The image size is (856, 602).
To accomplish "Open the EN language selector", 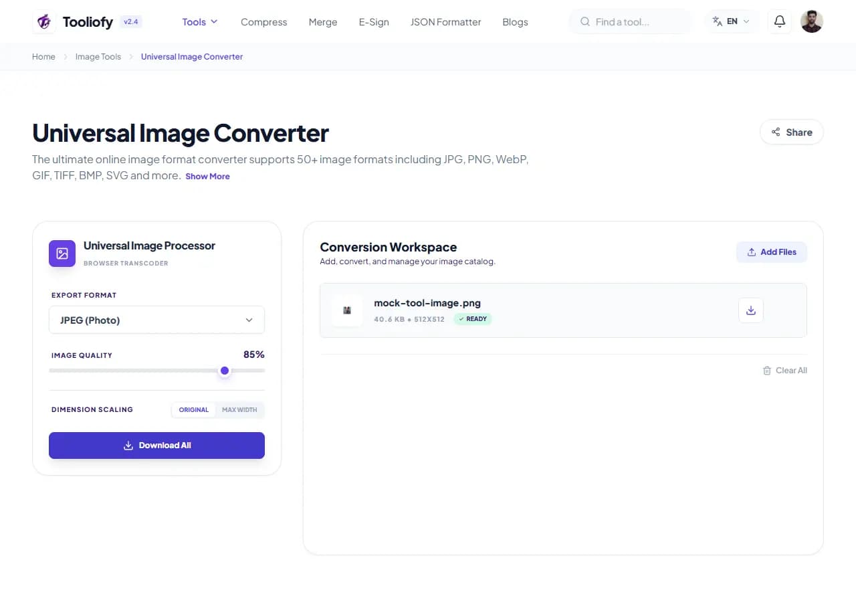I will pyautogui.click(x=732, y=21).
